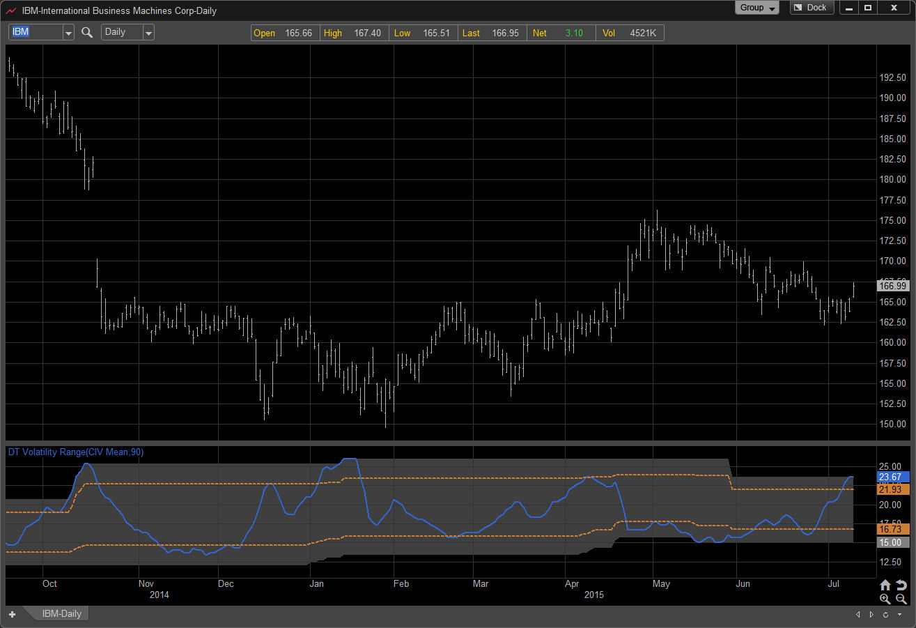The width and height of the screenshot is (916, 628).
Task: Click the High 167.40 quote field
Action: 355,33
